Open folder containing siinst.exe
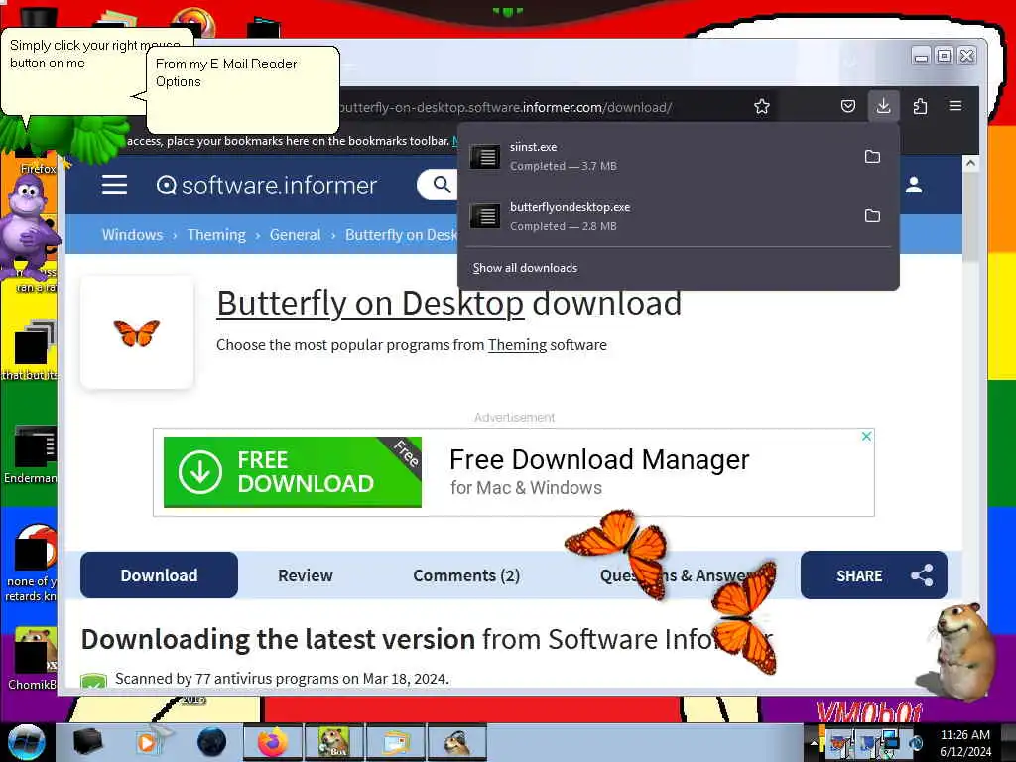This screenshot has width=1016, height=762. click(x=872, y=156)
